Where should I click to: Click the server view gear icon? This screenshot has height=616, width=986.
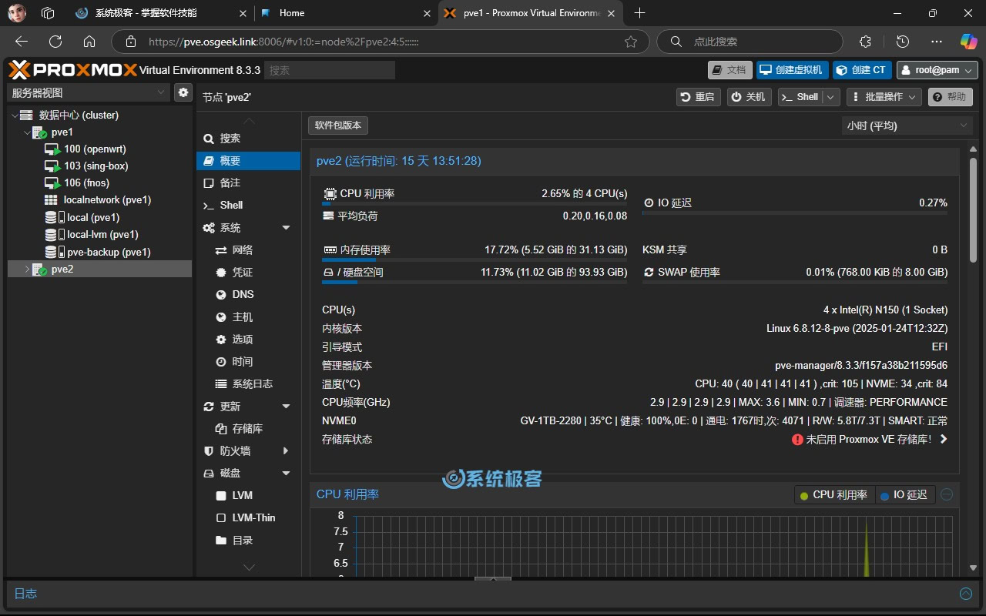pyautogui.click(x=183, y=92)
